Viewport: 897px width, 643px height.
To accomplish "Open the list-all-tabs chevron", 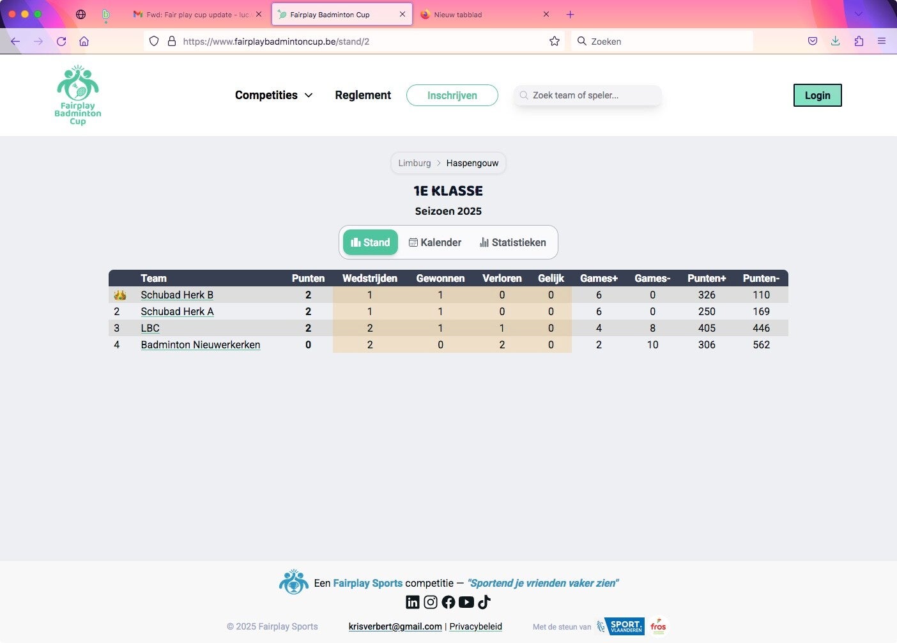I will (859, 15).
